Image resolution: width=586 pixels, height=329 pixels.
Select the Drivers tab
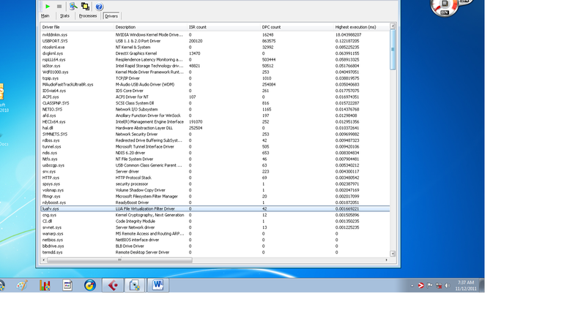point(111,16)
